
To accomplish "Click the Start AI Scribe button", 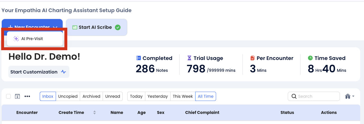I will click(x=97, y=27).
